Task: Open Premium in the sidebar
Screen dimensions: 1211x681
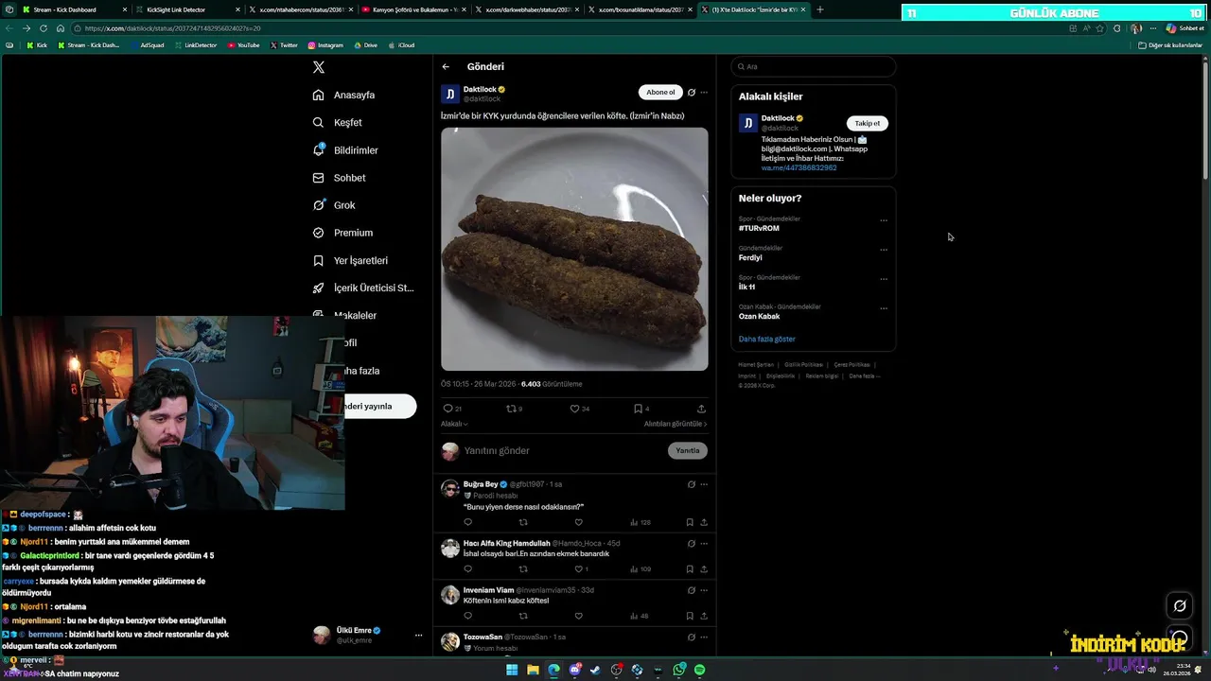Action: (342, 233)
